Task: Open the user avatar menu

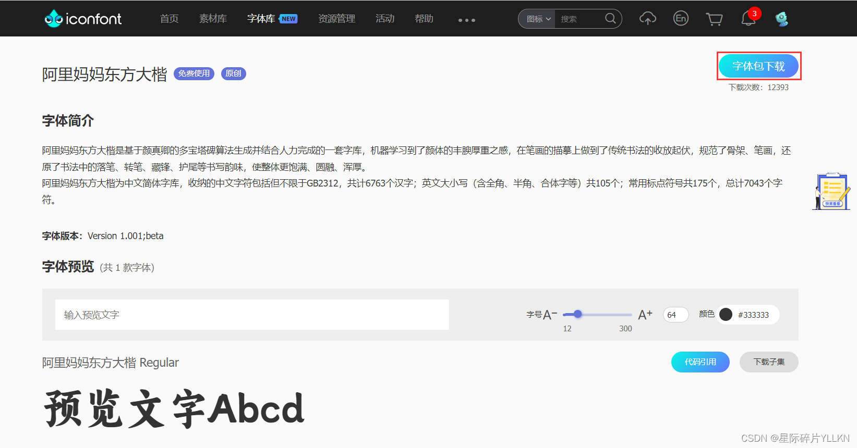Action: (x=781, y=19)
